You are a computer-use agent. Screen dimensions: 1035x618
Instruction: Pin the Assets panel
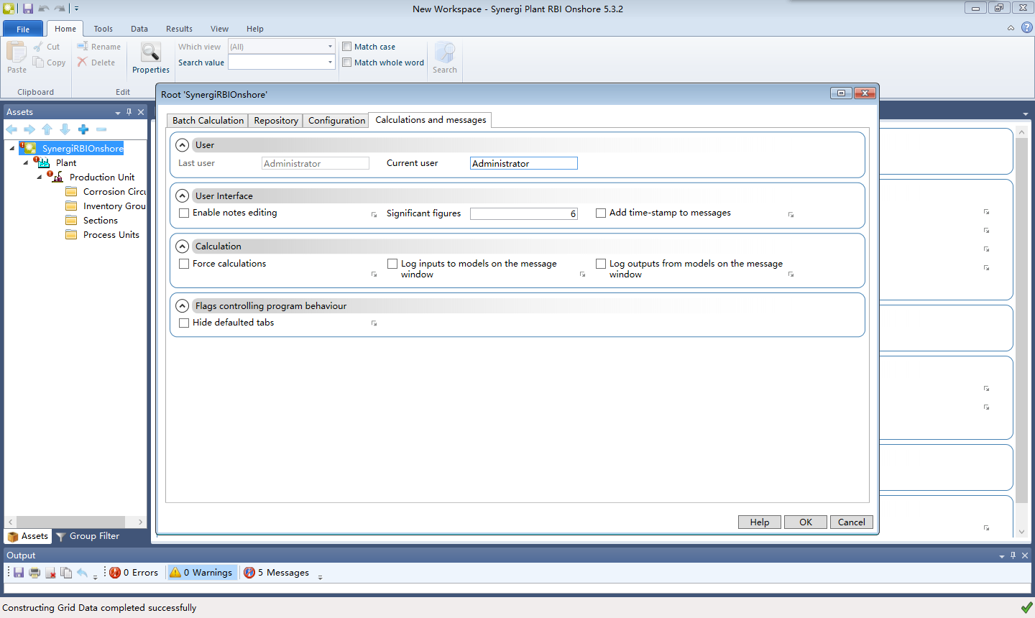point(129,112)
